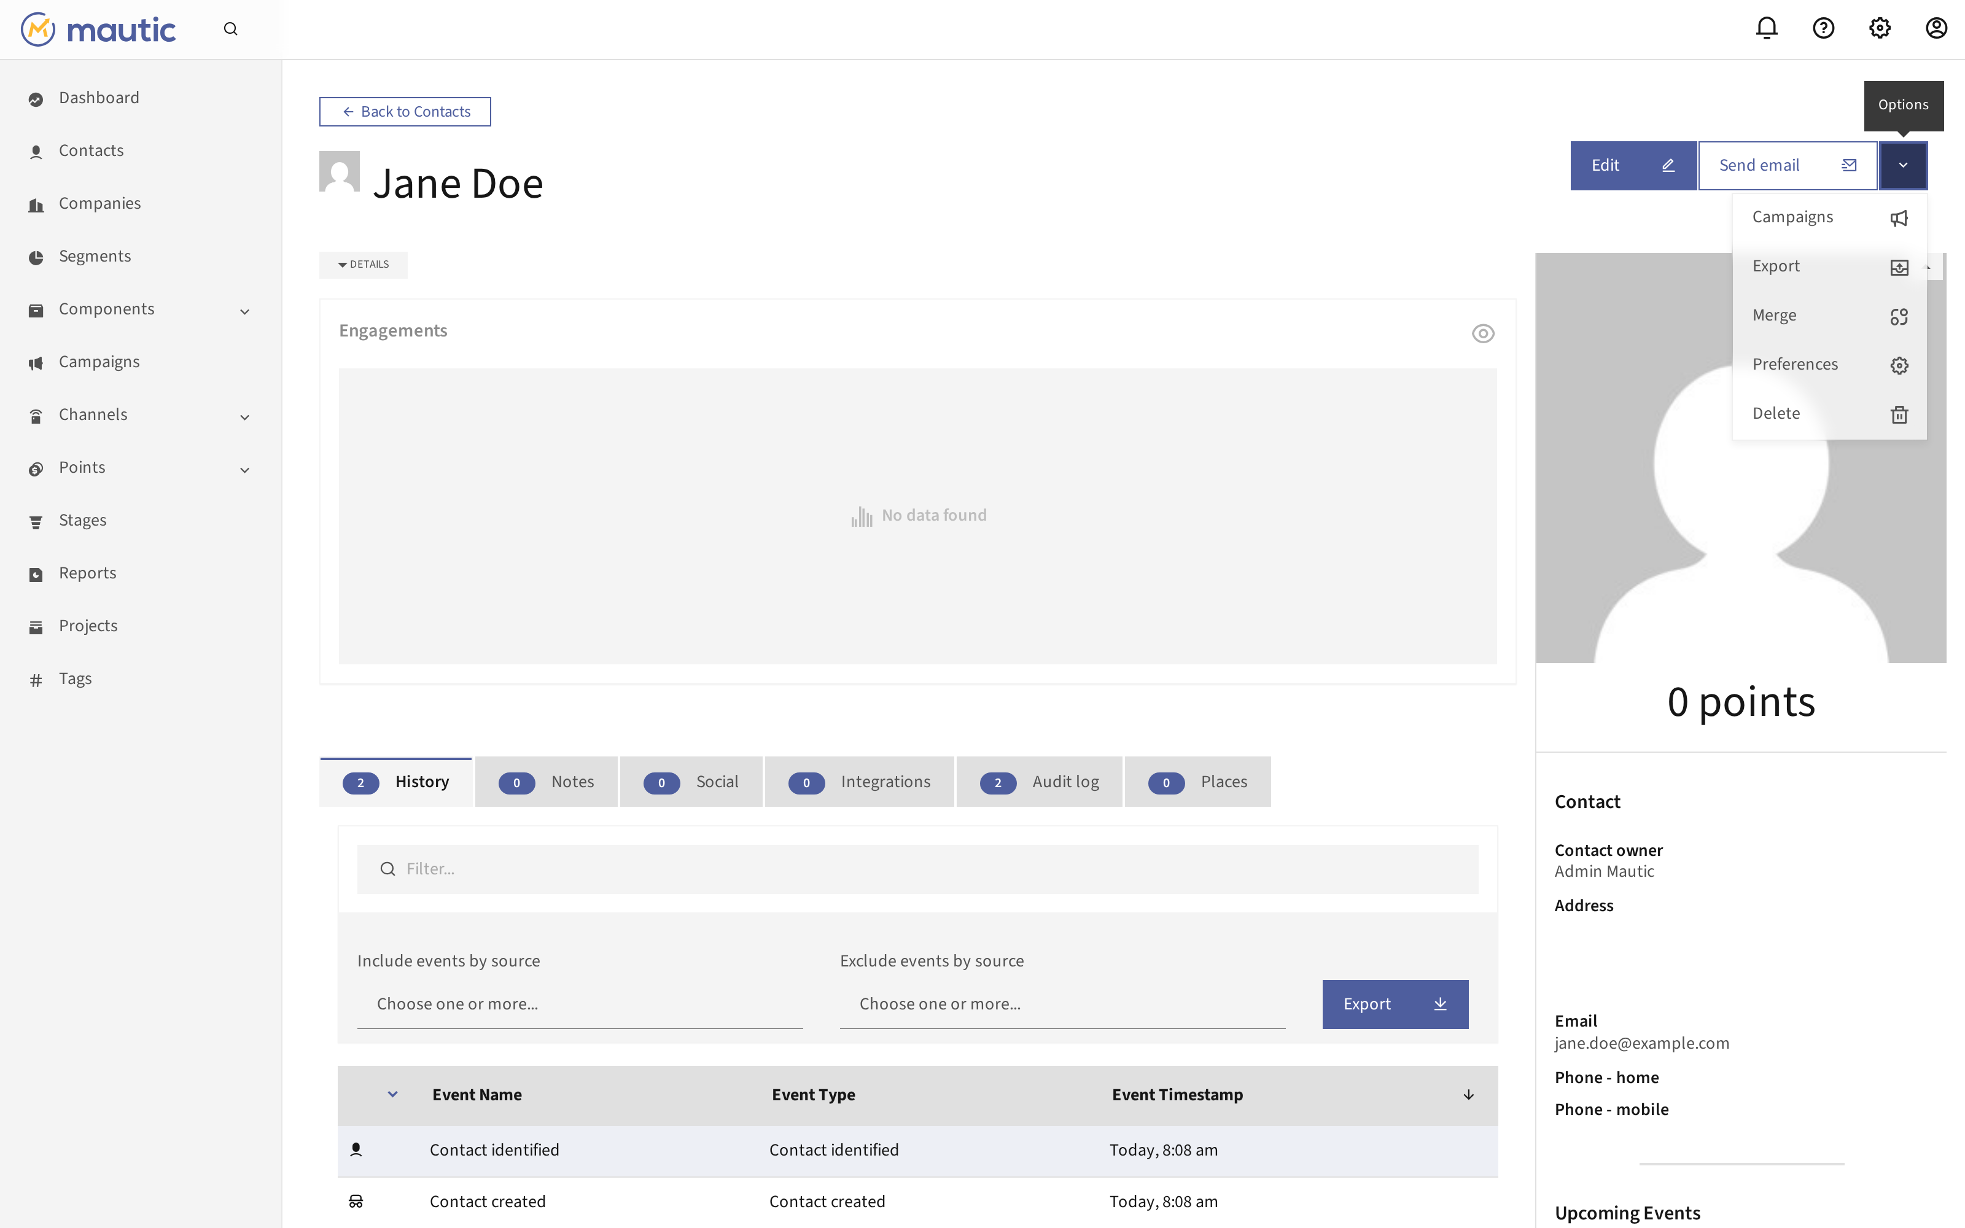Click the Mautic logo
This screenshot has width=1965, height=1228.
(x=98, y=29)
